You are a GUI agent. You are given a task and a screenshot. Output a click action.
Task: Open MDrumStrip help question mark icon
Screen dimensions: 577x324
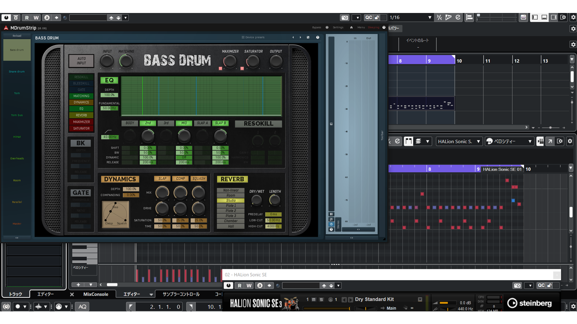coord(384,27)
